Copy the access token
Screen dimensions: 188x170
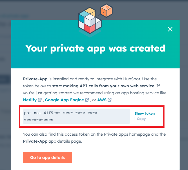(141, 119)
